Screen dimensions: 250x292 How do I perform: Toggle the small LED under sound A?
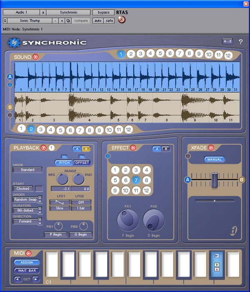click(10, 85)
